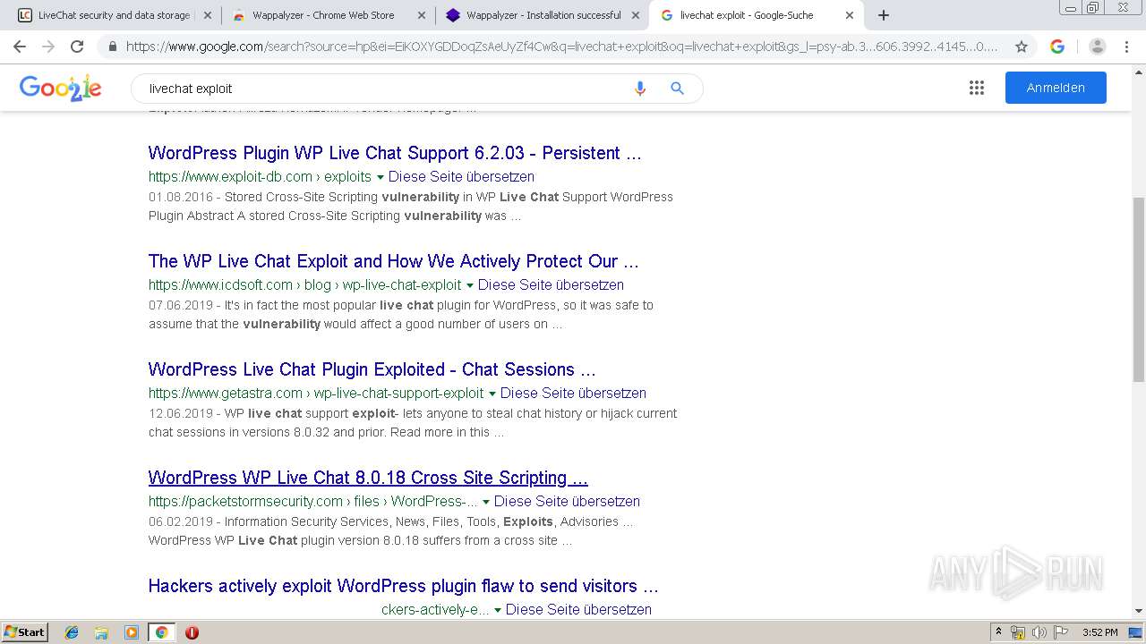
Task: Open the Google apps grid
Action: [976, 88]
